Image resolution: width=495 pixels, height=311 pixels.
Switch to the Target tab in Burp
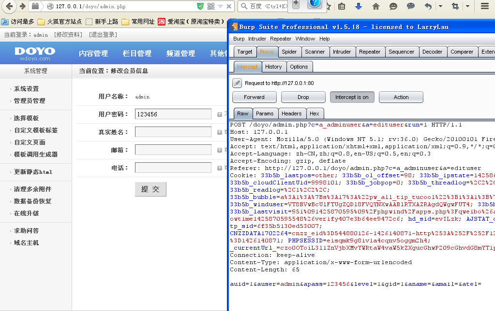[245, 52]
